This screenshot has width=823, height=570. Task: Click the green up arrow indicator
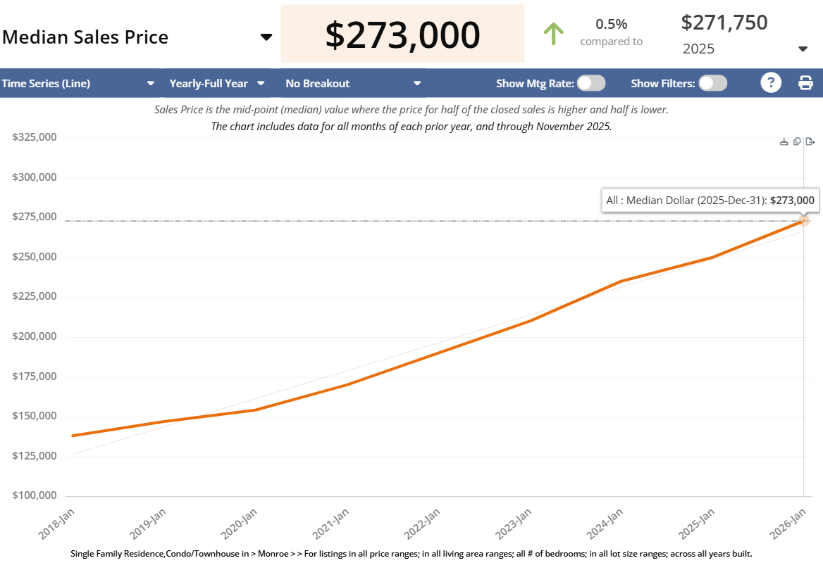pyautogui.click(x=554, y=34)
